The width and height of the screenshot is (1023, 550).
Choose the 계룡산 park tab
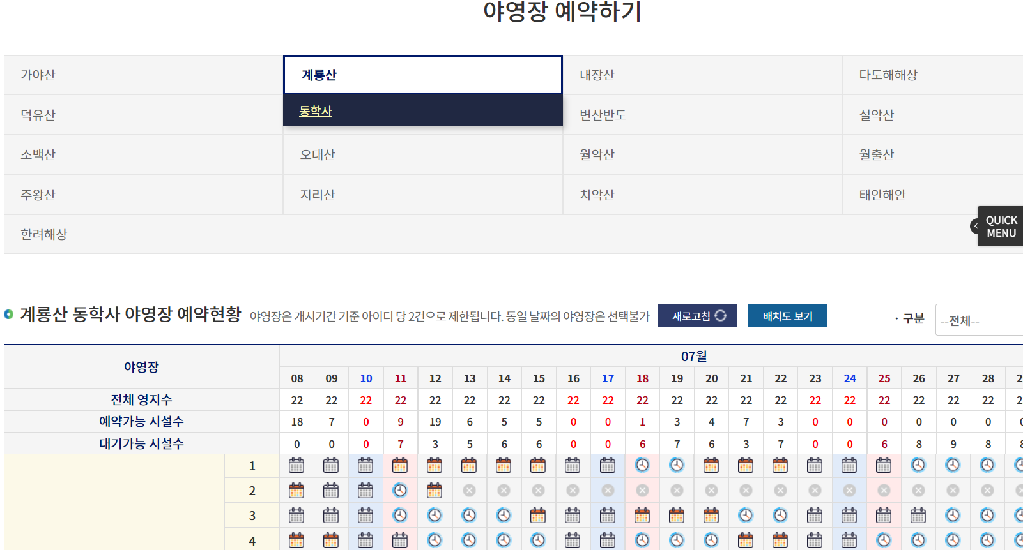423,75
